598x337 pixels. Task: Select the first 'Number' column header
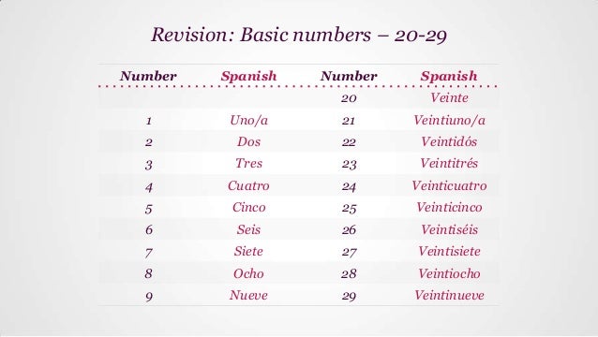148,76
